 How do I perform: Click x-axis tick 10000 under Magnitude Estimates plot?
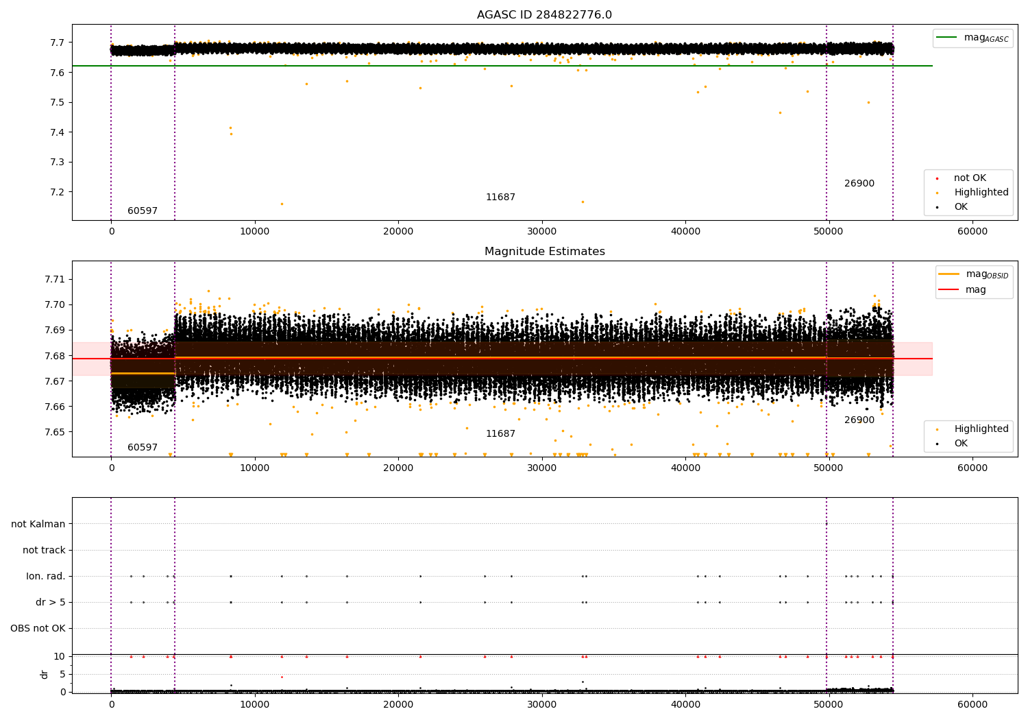point(255,468)
